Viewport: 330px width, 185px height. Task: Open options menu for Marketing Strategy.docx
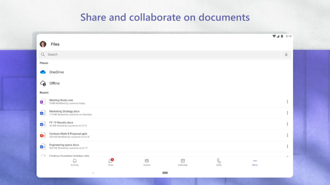pos(287,113)
